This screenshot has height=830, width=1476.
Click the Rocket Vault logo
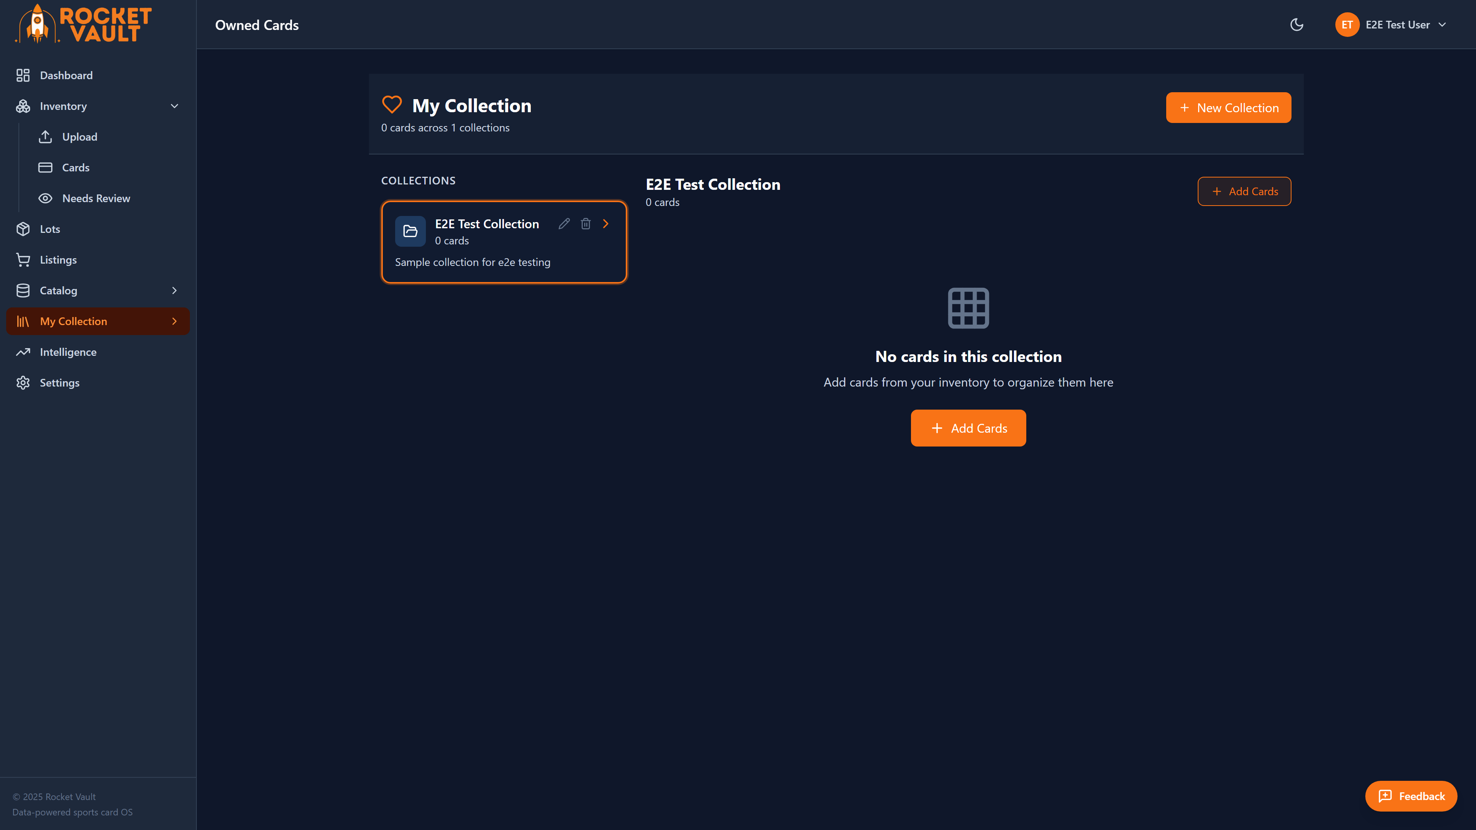(83, 24)
